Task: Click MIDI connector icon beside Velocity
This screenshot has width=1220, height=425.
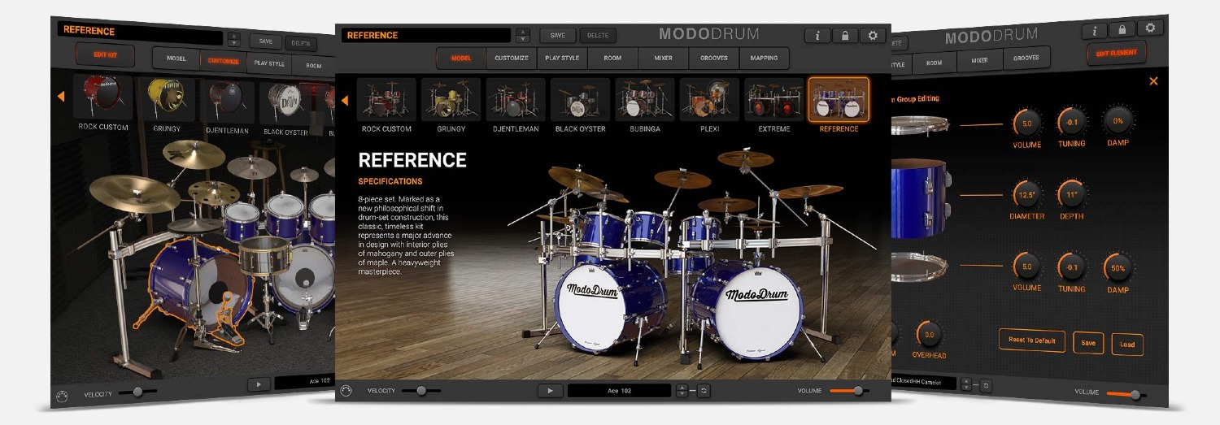Action: [347, 391]
